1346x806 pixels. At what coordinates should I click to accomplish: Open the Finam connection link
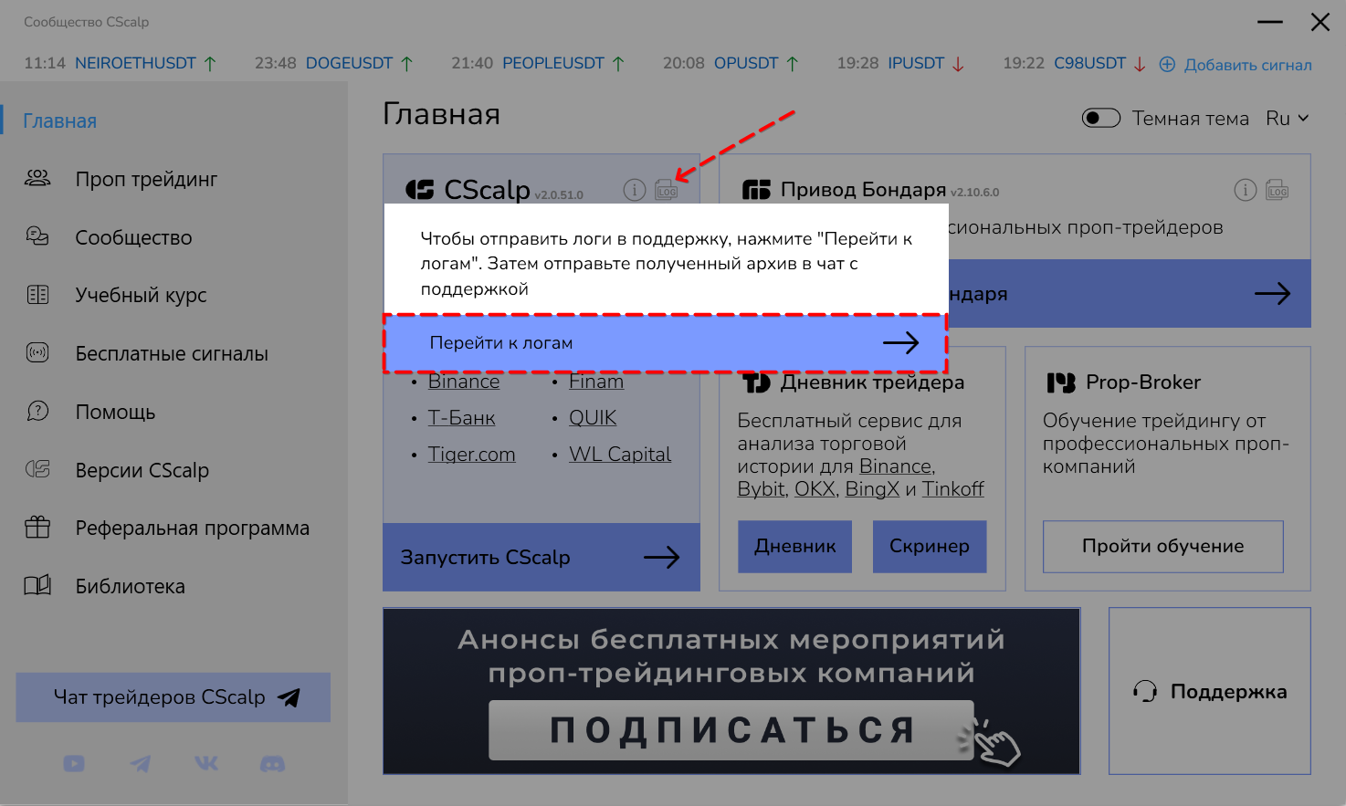click(596, 382)
